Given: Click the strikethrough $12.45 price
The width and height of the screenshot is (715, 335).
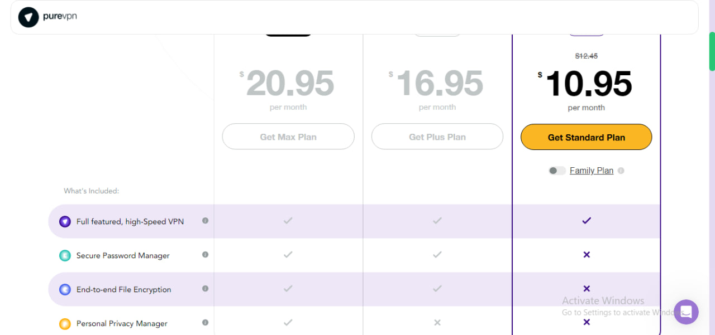Looking at the screenshot, I should 586,56.
